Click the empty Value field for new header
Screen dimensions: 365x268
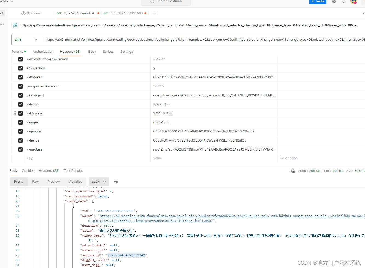[214, 158]
